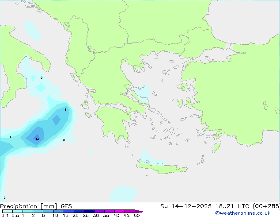Click the legend label "5"
This screenshot has height=217, width=280.
coord(43,215)
